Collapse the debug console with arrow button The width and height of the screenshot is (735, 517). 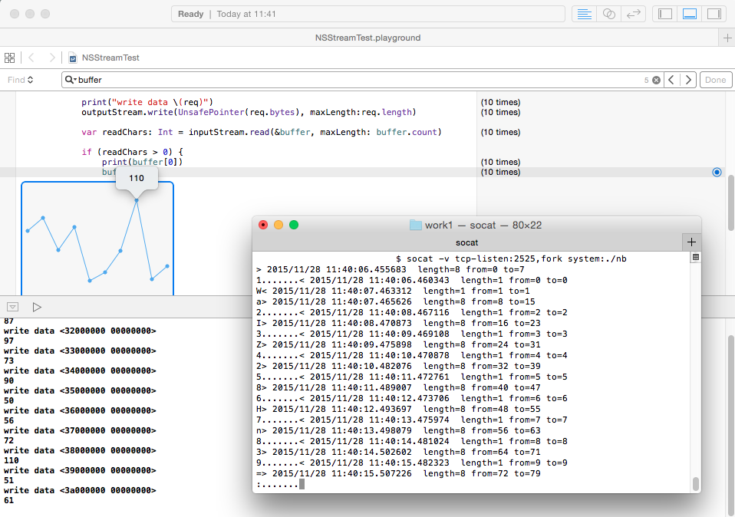(x=12, y=307)
